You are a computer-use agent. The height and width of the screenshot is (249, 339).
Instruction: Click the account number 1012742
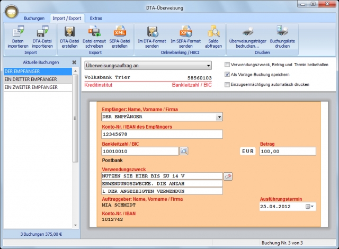(x=112, y=219)
